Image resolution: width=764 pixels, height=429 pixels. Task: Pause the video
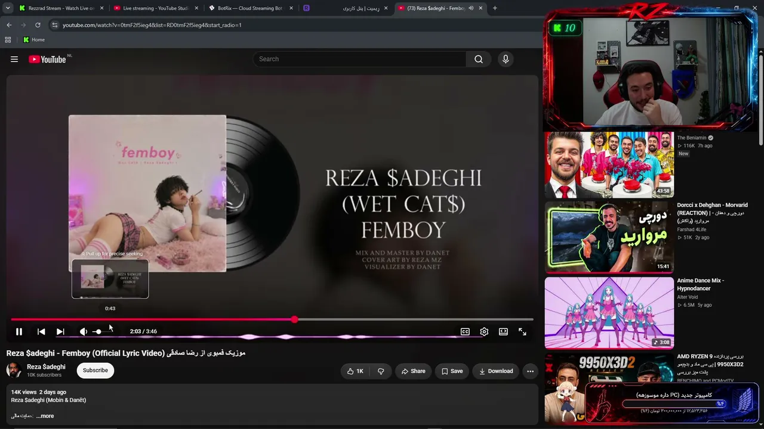point(19,331)
